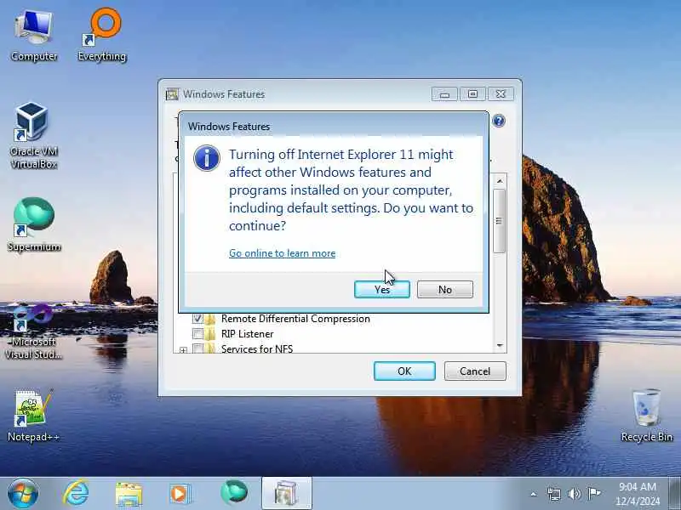
Task: Click the Windows Features taskbar button
Action: coord(287,494)
